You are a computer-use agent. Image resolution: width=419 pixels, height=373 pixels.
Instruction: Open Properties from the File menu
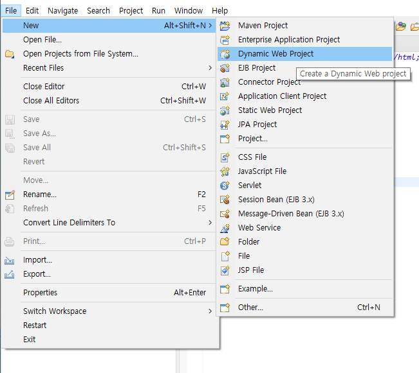(x=109, y=293)
